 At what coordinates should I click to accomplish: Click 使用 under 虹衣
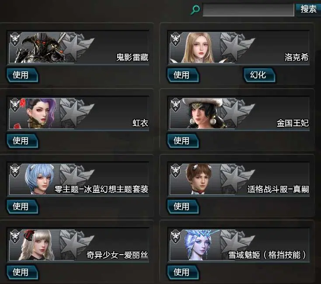[x=22, y=141]
